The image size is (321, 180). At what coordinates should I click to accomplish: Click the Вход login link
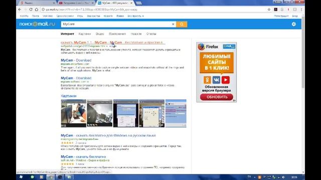click(x=294, y=16)
